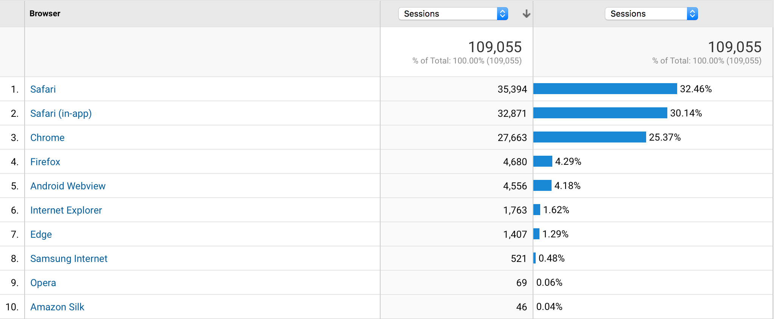Viewport: 774px width, 319px height.
Task: Click the Android Webview 4.18% bar
Action: [542, 186]
